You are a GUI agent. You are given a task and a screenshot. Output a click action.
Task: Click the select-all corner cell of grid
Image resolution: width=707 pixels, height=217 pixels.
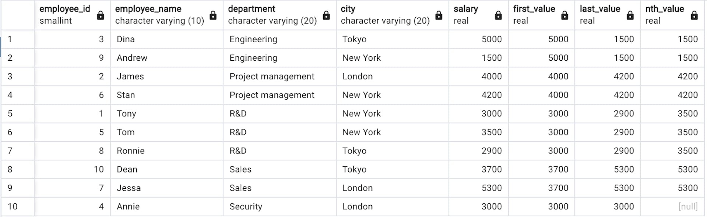click(18, 15)
